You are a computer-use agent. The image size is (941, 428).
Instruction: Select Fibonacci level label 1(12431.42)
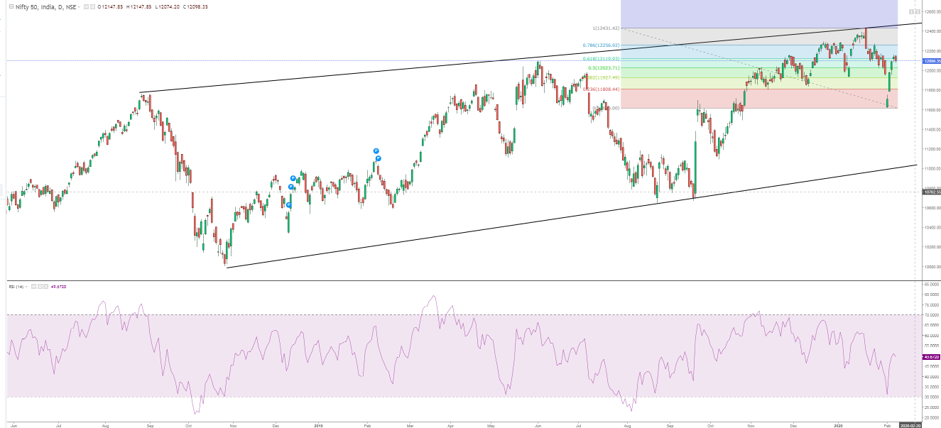(606, 28)
